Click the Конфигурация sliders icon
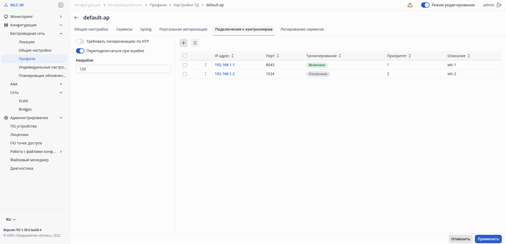This screenshot has height=244, width=506. (6, 25)
